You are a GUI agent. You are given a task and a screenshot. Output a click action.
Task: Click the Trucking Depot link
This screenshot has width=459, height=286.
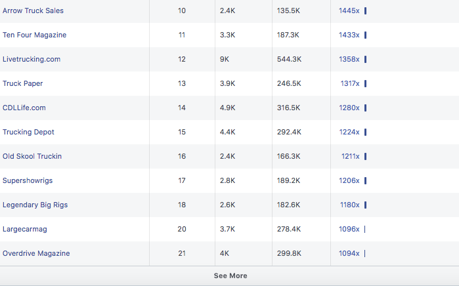click(28, 132)
